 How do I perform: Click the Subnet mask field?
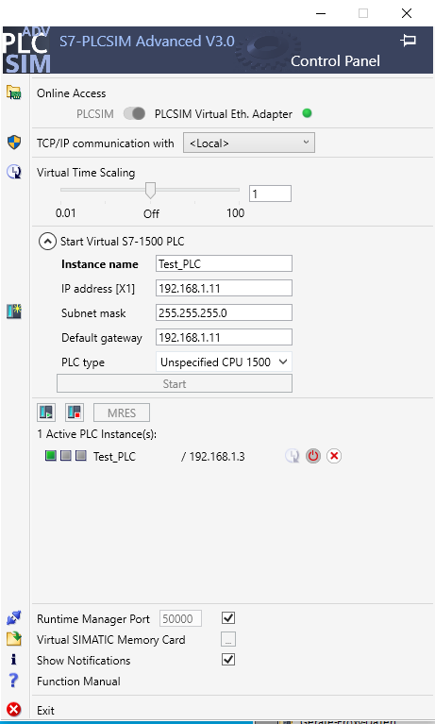(x=224, y=312)
